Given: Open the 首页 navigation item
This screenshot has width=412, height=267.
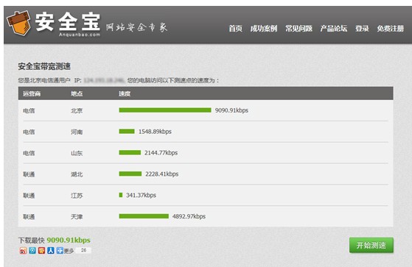Looking at the screenshot, I should click(x=235, y=29).
